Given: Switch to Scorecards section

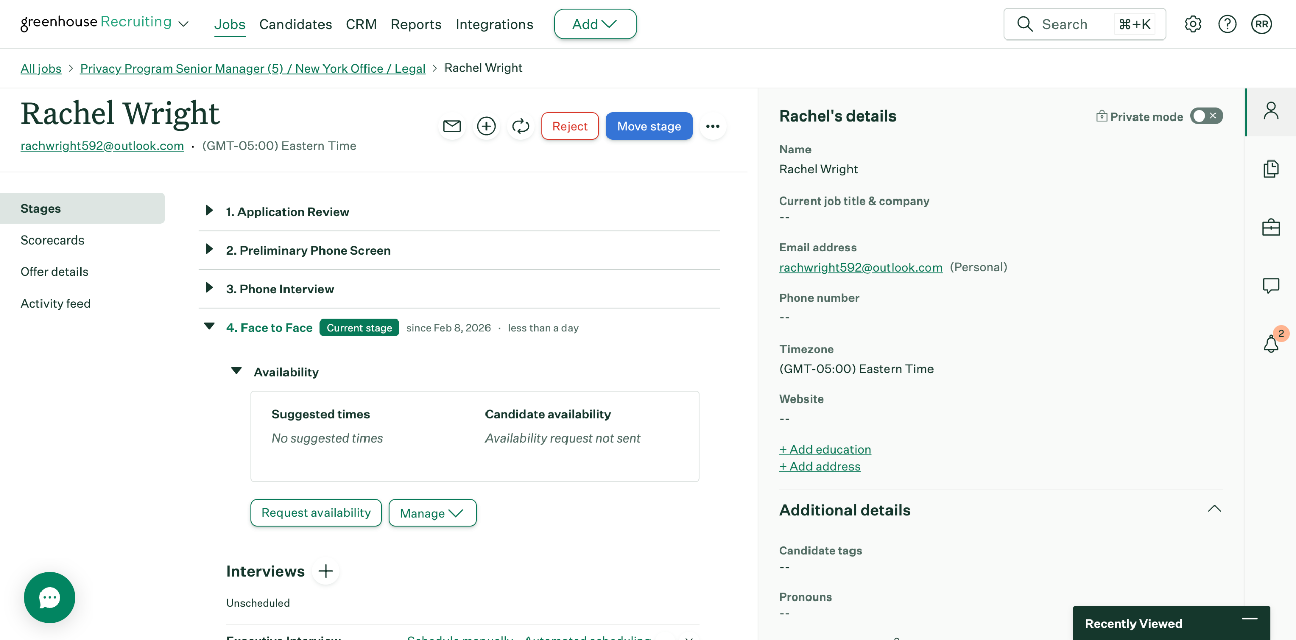Looking at the screenshot, I should 53,240.
